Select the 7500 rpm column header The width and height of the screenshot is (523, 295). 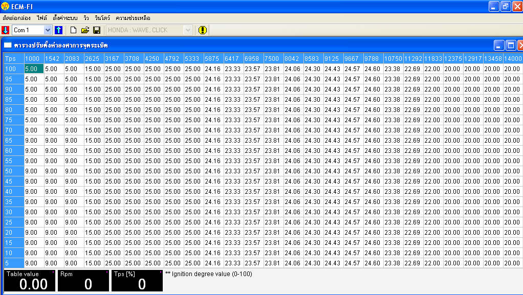pyautogui.click(x=273, y=58)
